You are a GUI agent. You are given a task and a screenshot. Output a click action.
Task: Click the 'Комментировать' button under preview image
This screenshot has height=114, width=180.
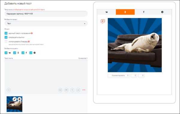point(118,76)
